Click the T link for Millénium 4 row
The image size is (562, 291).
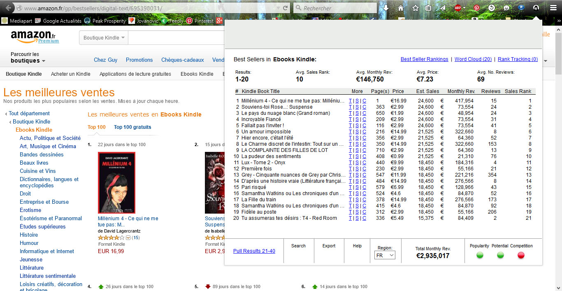point(350,101)
